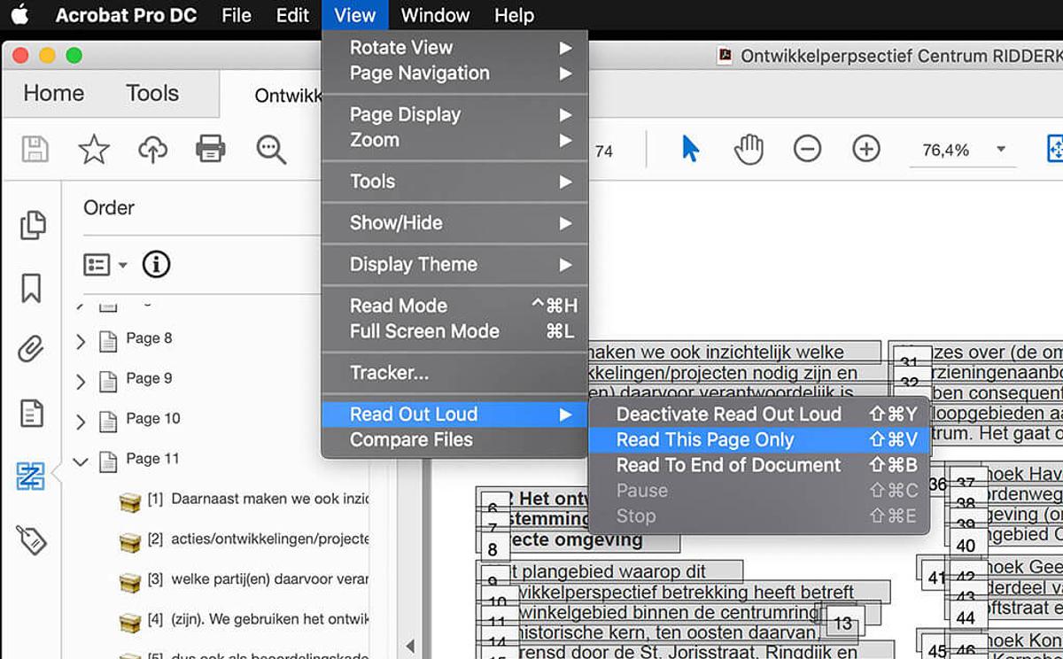Click the cloud upload icon
The image size is (1063, 659).
(152, 149)
